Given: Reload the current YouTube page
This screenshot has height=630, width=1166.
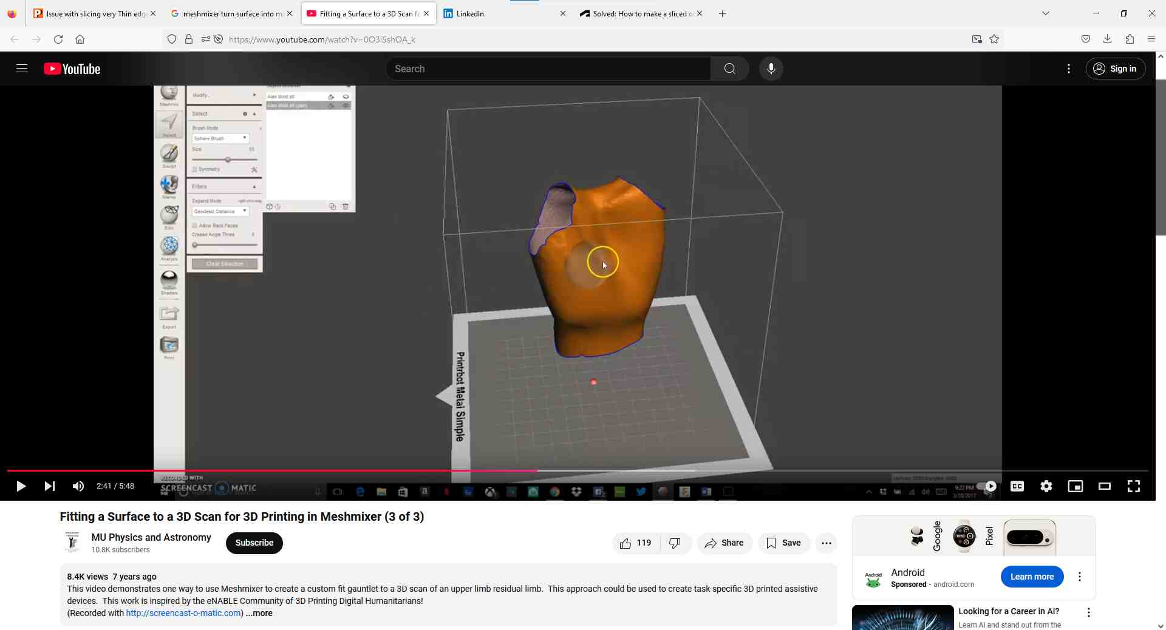Looking at the screenshot, I should point(58,39).
